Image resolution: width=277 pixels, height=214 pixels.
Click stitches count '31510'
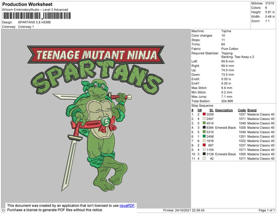click(x=270, y=3)
